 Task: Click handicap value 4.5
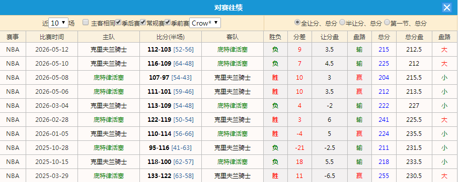click(x=330, y=64)
